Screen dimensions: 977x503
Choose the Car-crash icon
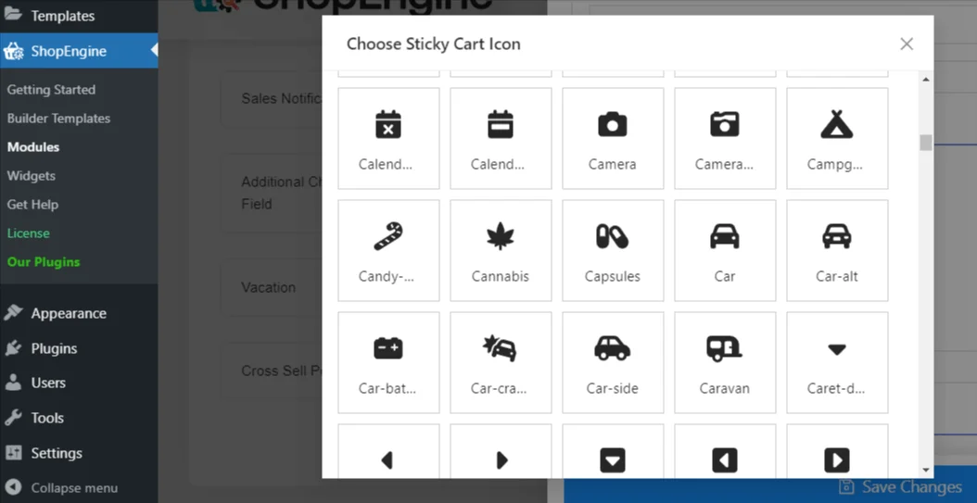pos(501,362)
